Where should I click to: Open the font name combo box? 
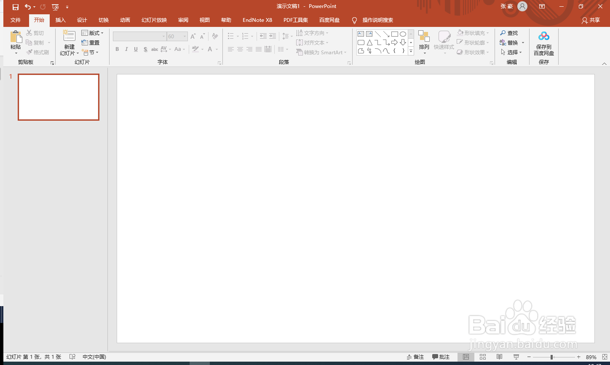139,37
